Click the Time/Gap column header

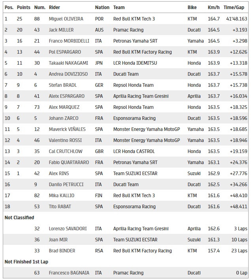click(234, 7)
